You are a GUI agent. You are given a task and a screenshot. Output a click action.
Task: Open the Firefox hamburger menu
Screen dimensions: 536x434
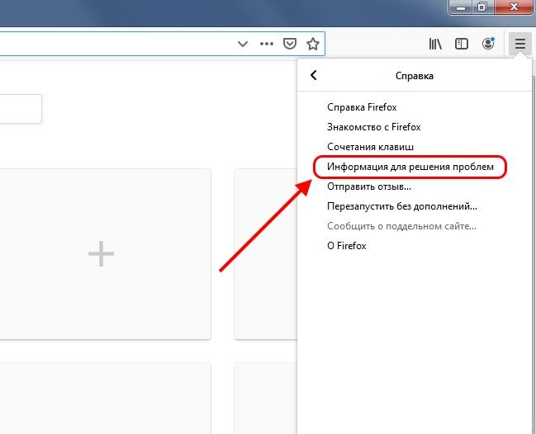pos(520,44)
